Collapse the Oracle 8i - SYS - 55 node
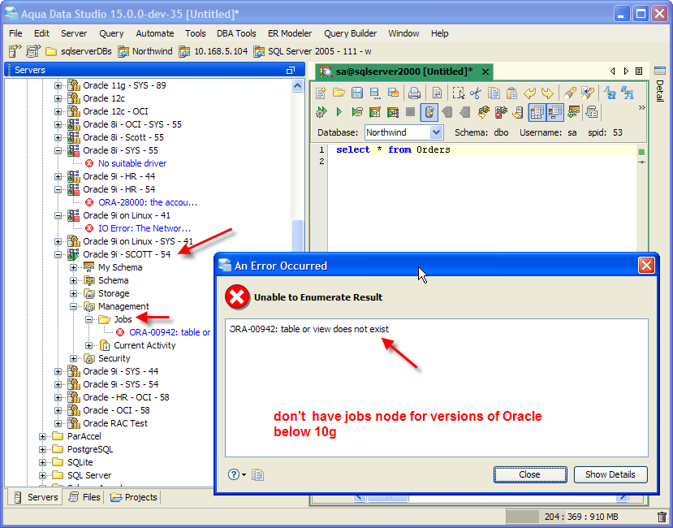The height and width of the screenshot is (528, 673). click(58, 150)
